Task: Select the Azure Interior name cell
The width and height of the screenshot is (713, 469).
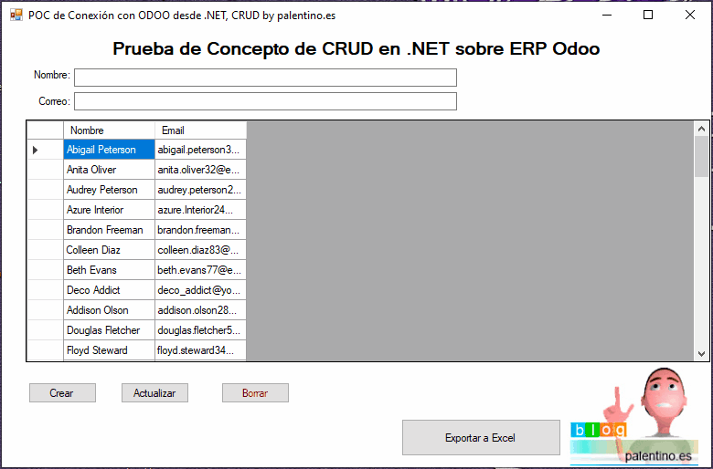Action: coord(109,210)
